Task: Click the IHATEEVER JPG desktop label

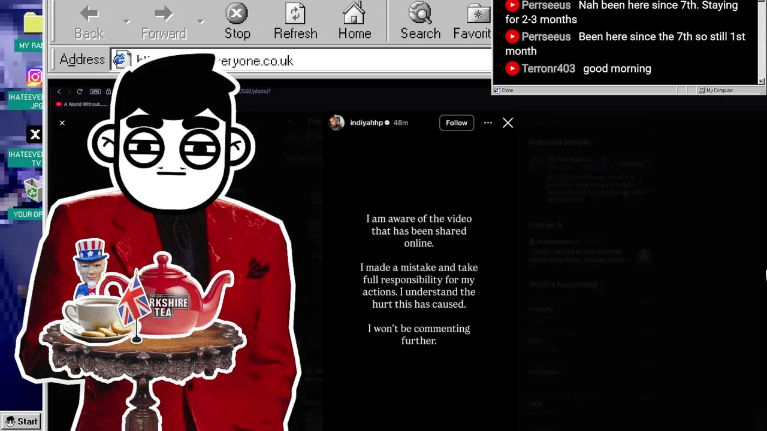Action: coord(26,101)
